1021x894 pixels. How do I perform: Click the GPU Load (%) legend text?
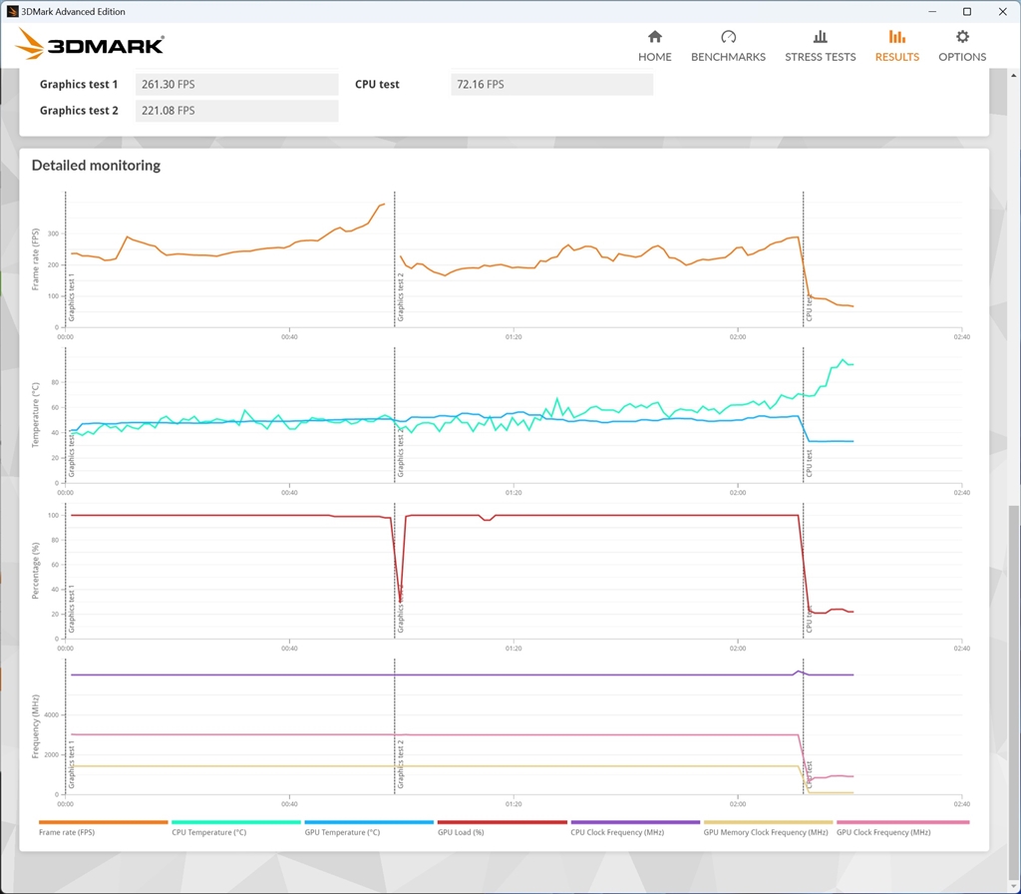[461, 832]
